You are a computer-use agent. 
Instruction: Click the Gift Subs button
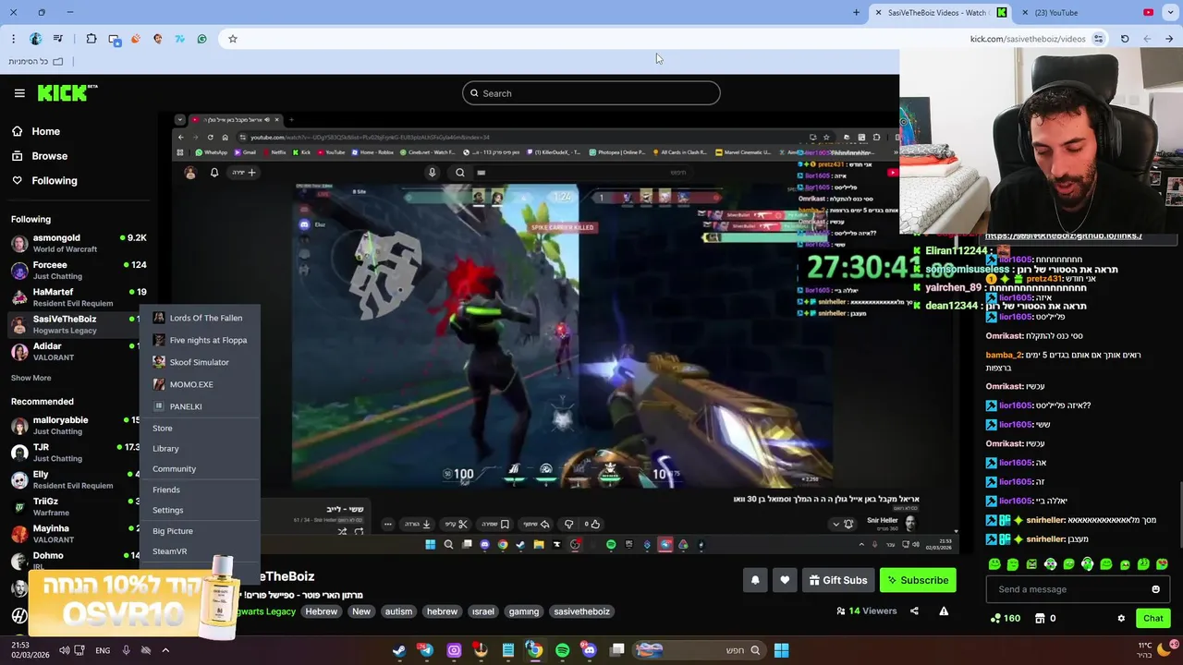tap(838, 580)
